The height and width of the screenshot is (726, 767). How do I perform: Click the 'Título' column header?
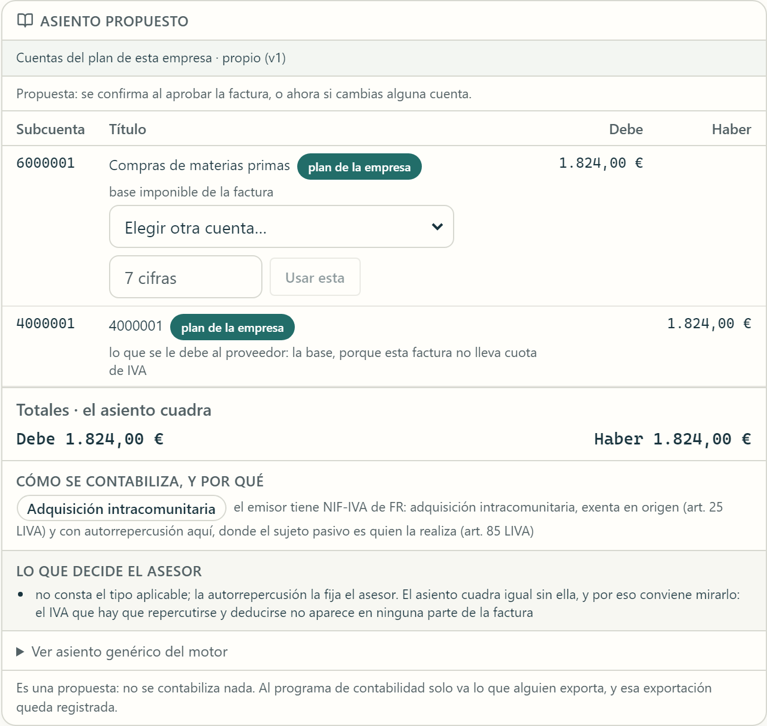(128, 129)
